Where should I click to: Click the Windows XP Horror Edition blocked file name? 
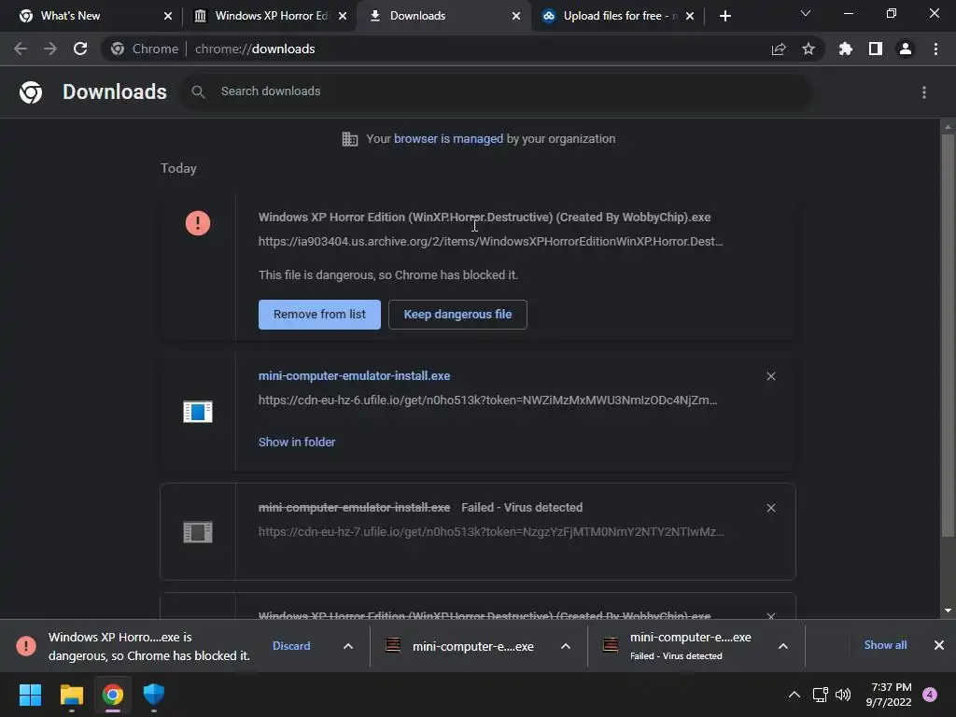pos(485,217)
